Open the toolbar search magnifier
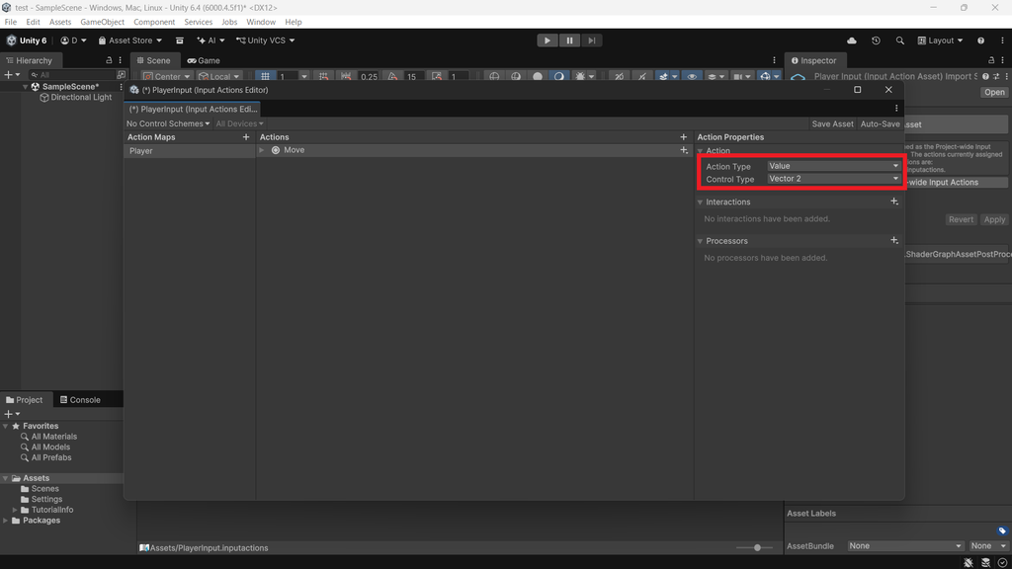 coord(899,41)
